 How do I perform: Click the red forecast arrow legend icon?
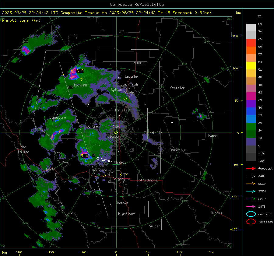[x=251, y=168]
